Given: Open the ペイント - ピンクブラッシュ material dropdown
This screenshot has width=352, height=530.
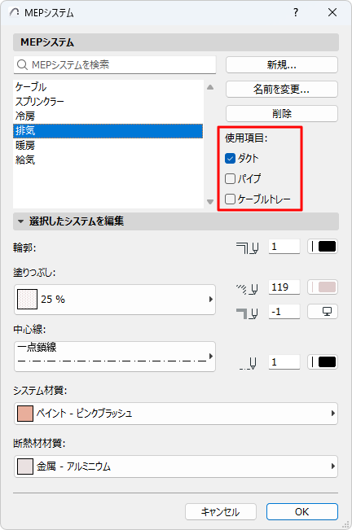Looking at the screenshot, I should coord(176,414).
